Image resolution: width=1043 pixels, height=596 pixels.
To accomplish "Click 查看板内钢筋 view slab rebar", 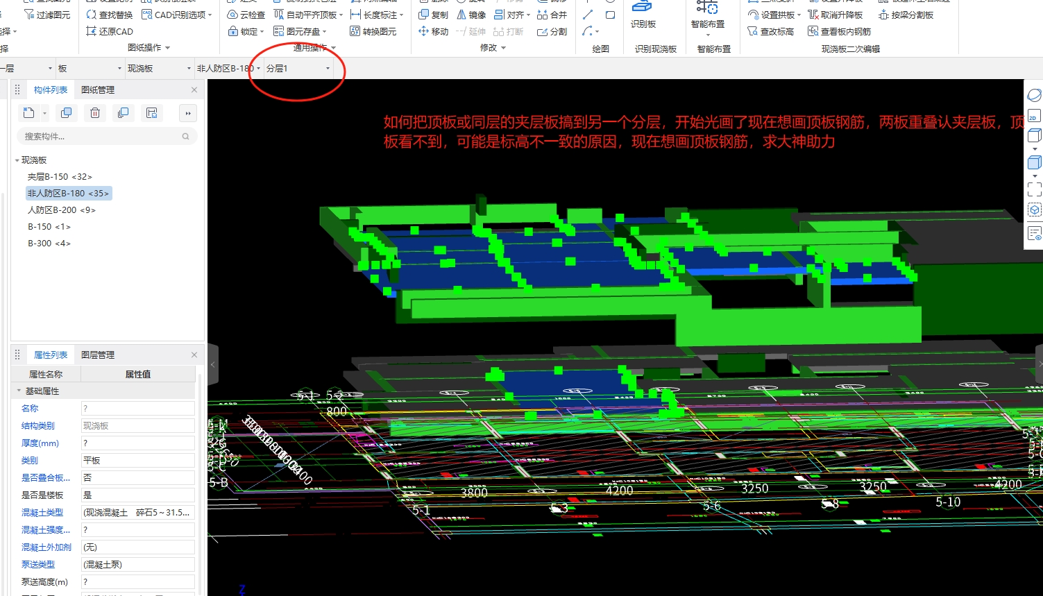I will 839,31.
